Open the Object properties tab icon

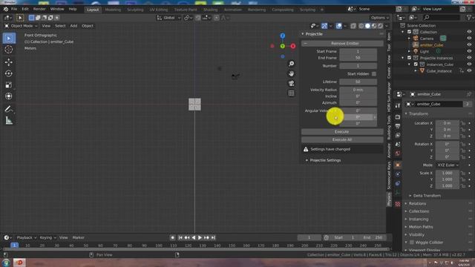click(x=398, y=165)
